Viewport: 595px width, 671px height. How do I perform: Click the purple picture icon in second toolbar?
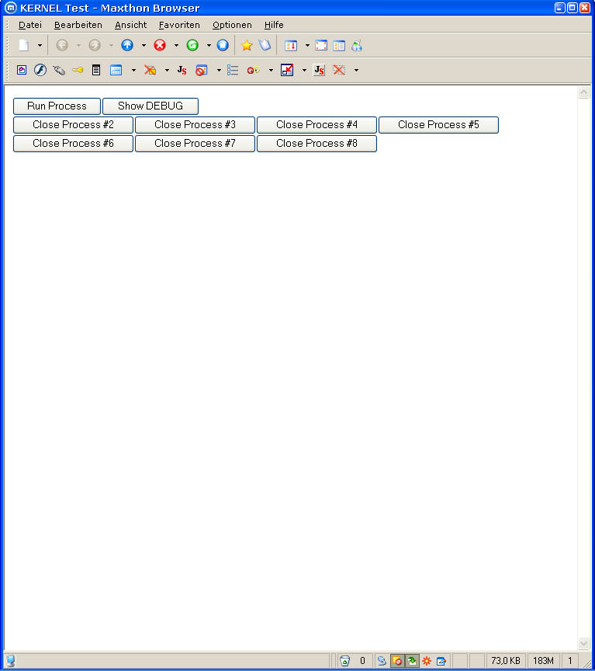click(22, 70)
